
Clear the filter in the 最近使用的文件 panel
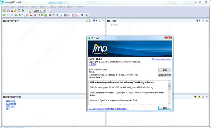pyautogui.click(x=100, y=21)
